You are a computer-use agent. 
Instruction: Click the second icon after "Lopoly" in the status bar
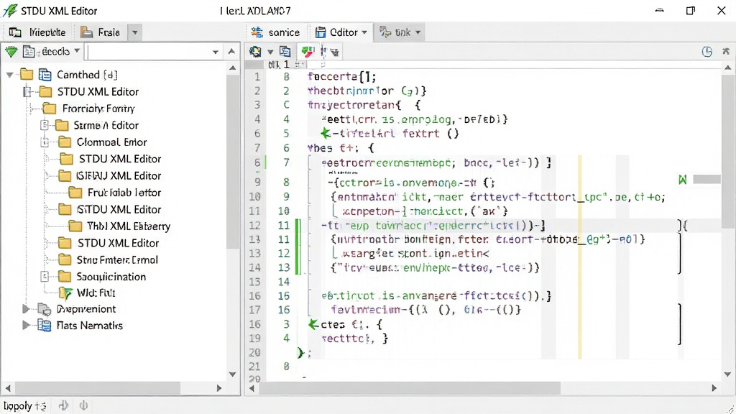83,405
